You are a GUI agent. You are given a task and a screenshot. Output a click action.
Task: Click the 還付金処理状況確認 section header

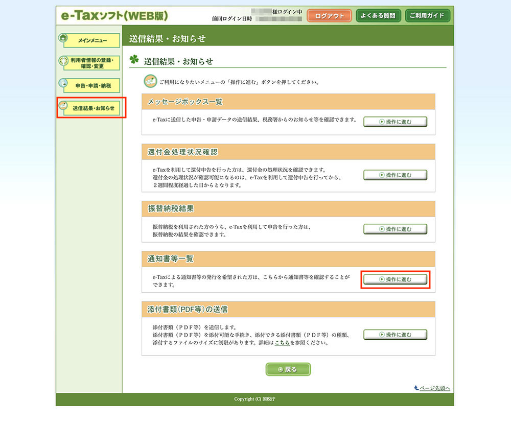click(x=288, y=152)
